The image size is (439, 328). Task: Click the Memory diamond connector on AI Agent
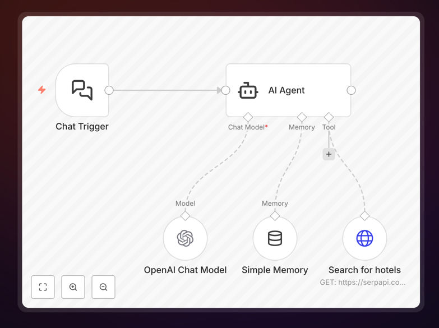pos(302,117)
